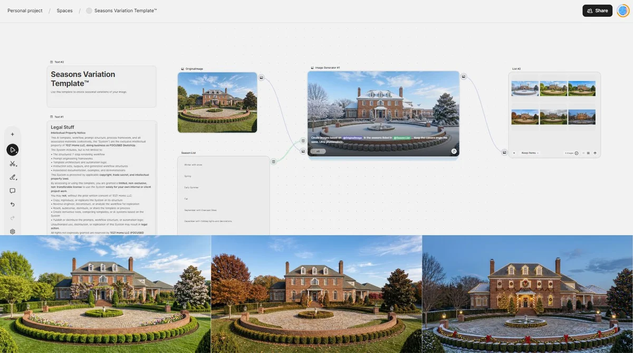Undo the last canvas action
Image resolution: width=633 pixels, height=353 pixels.
(12, 203)
